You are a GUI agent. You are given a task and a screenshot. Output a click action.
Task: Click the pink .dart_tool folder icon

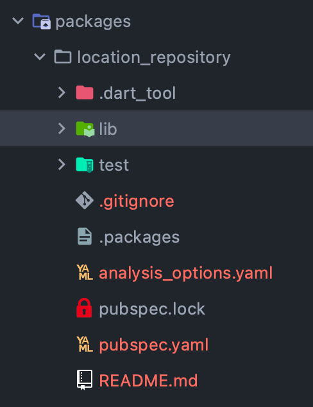(x=85, y=92)
